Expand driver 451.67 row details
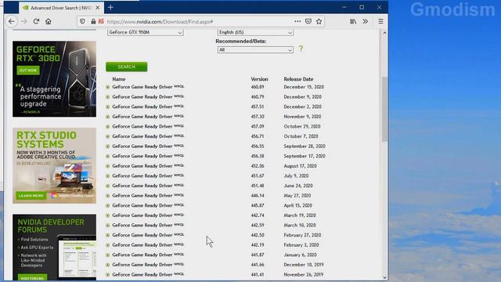The width and height of the screenshot is (501, 282). click(108, 175)
